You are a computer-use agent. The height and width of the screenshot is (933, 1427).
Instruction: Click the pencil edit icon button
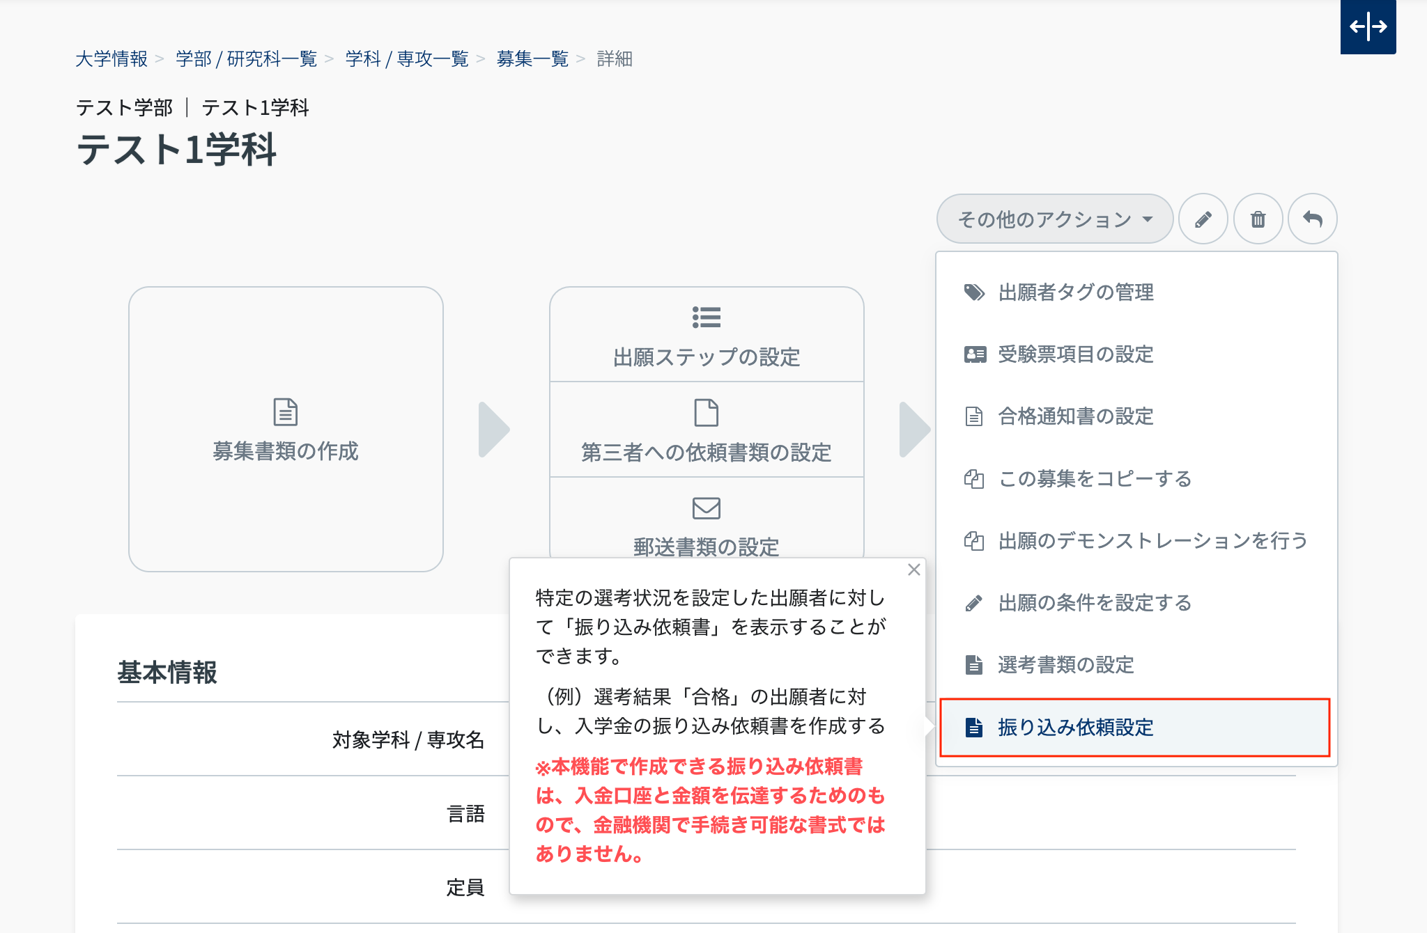[1203, 219]
